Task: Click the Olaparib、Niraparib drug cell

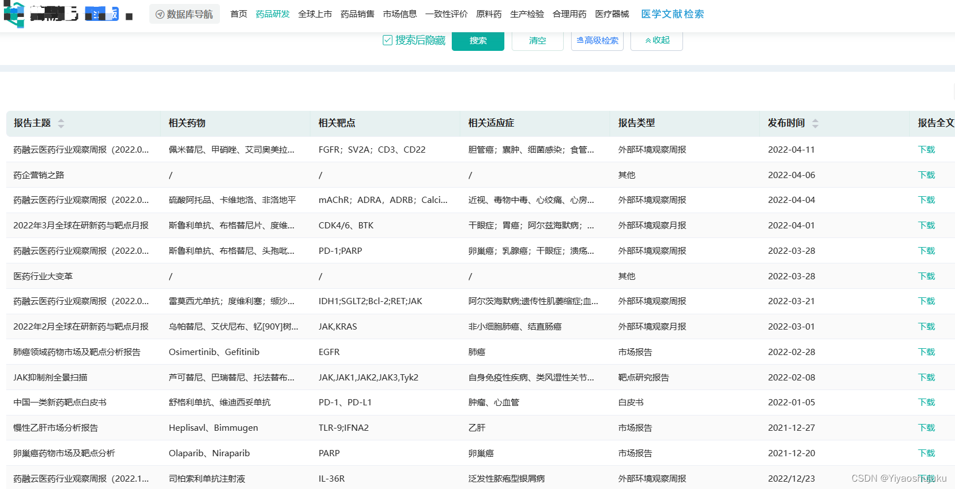Action: [209, 453]
